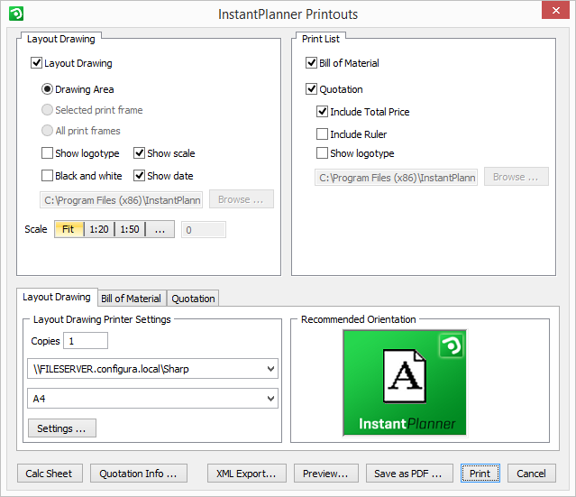576x497 pixels.
Task: Switch to the Layout Drawing tab
Action: click(57, 297)
